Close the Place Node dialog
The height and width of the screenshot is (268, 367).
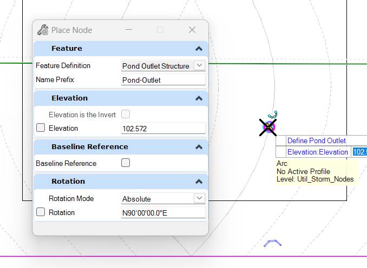click(192, 30)
